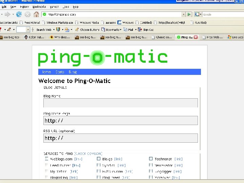This screenshot has width=244, height=183.
Task: Switch to the Free Web... tab
Action: click(x=212, y=37)
